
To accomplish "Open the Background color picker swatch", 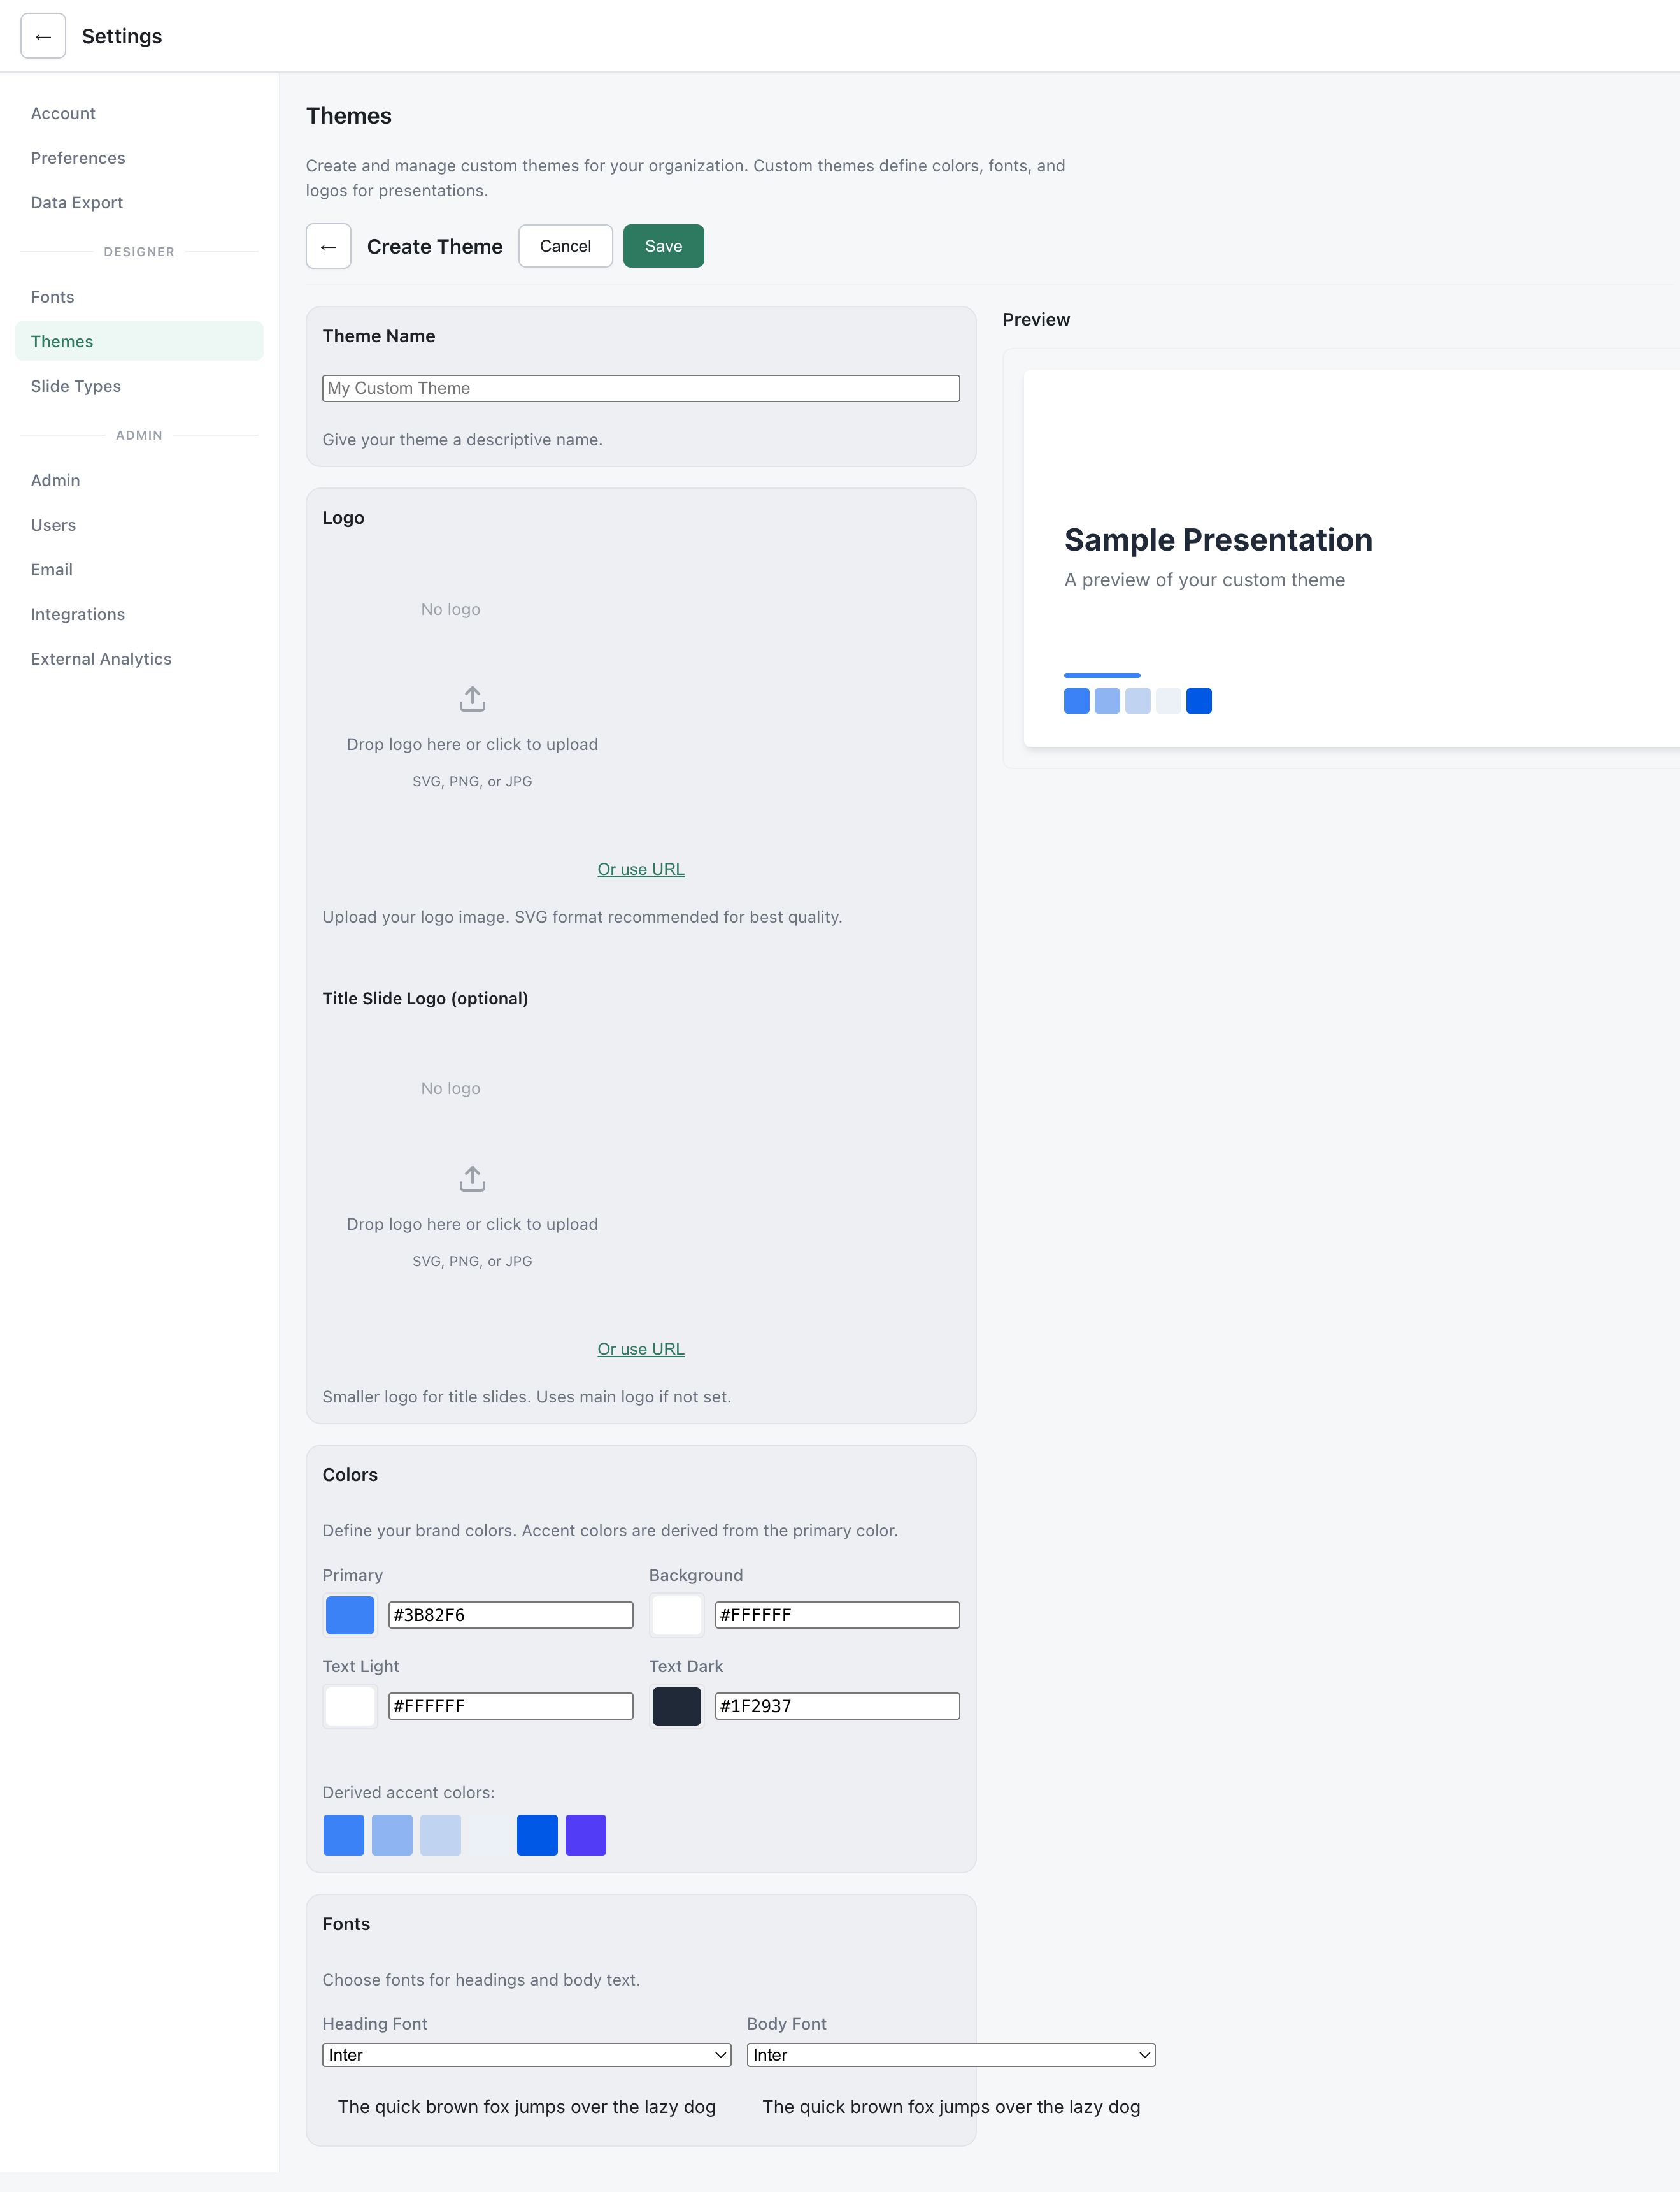I will (677, 1615).
